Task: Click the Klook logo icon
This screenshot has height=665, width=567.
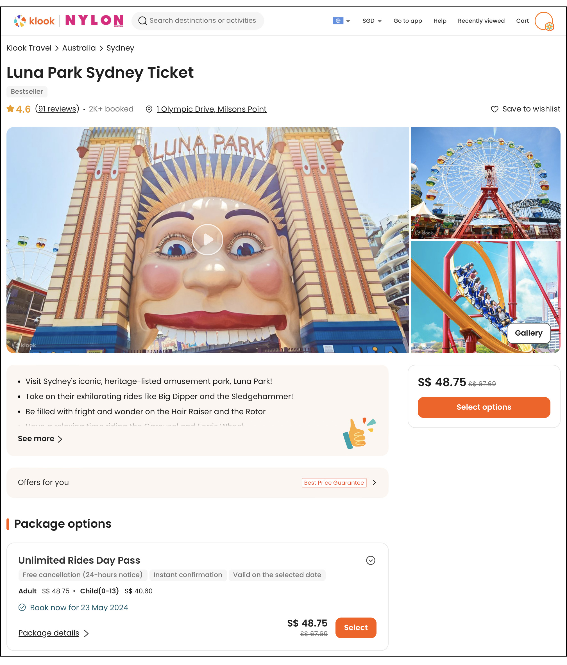Action: click(x=20, y=21)
